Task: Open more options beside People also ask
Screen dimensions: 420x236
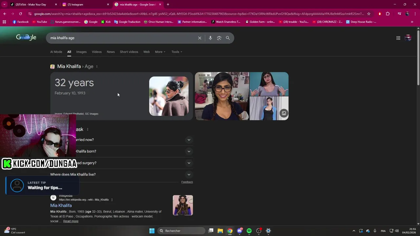Action: (87, 129)
